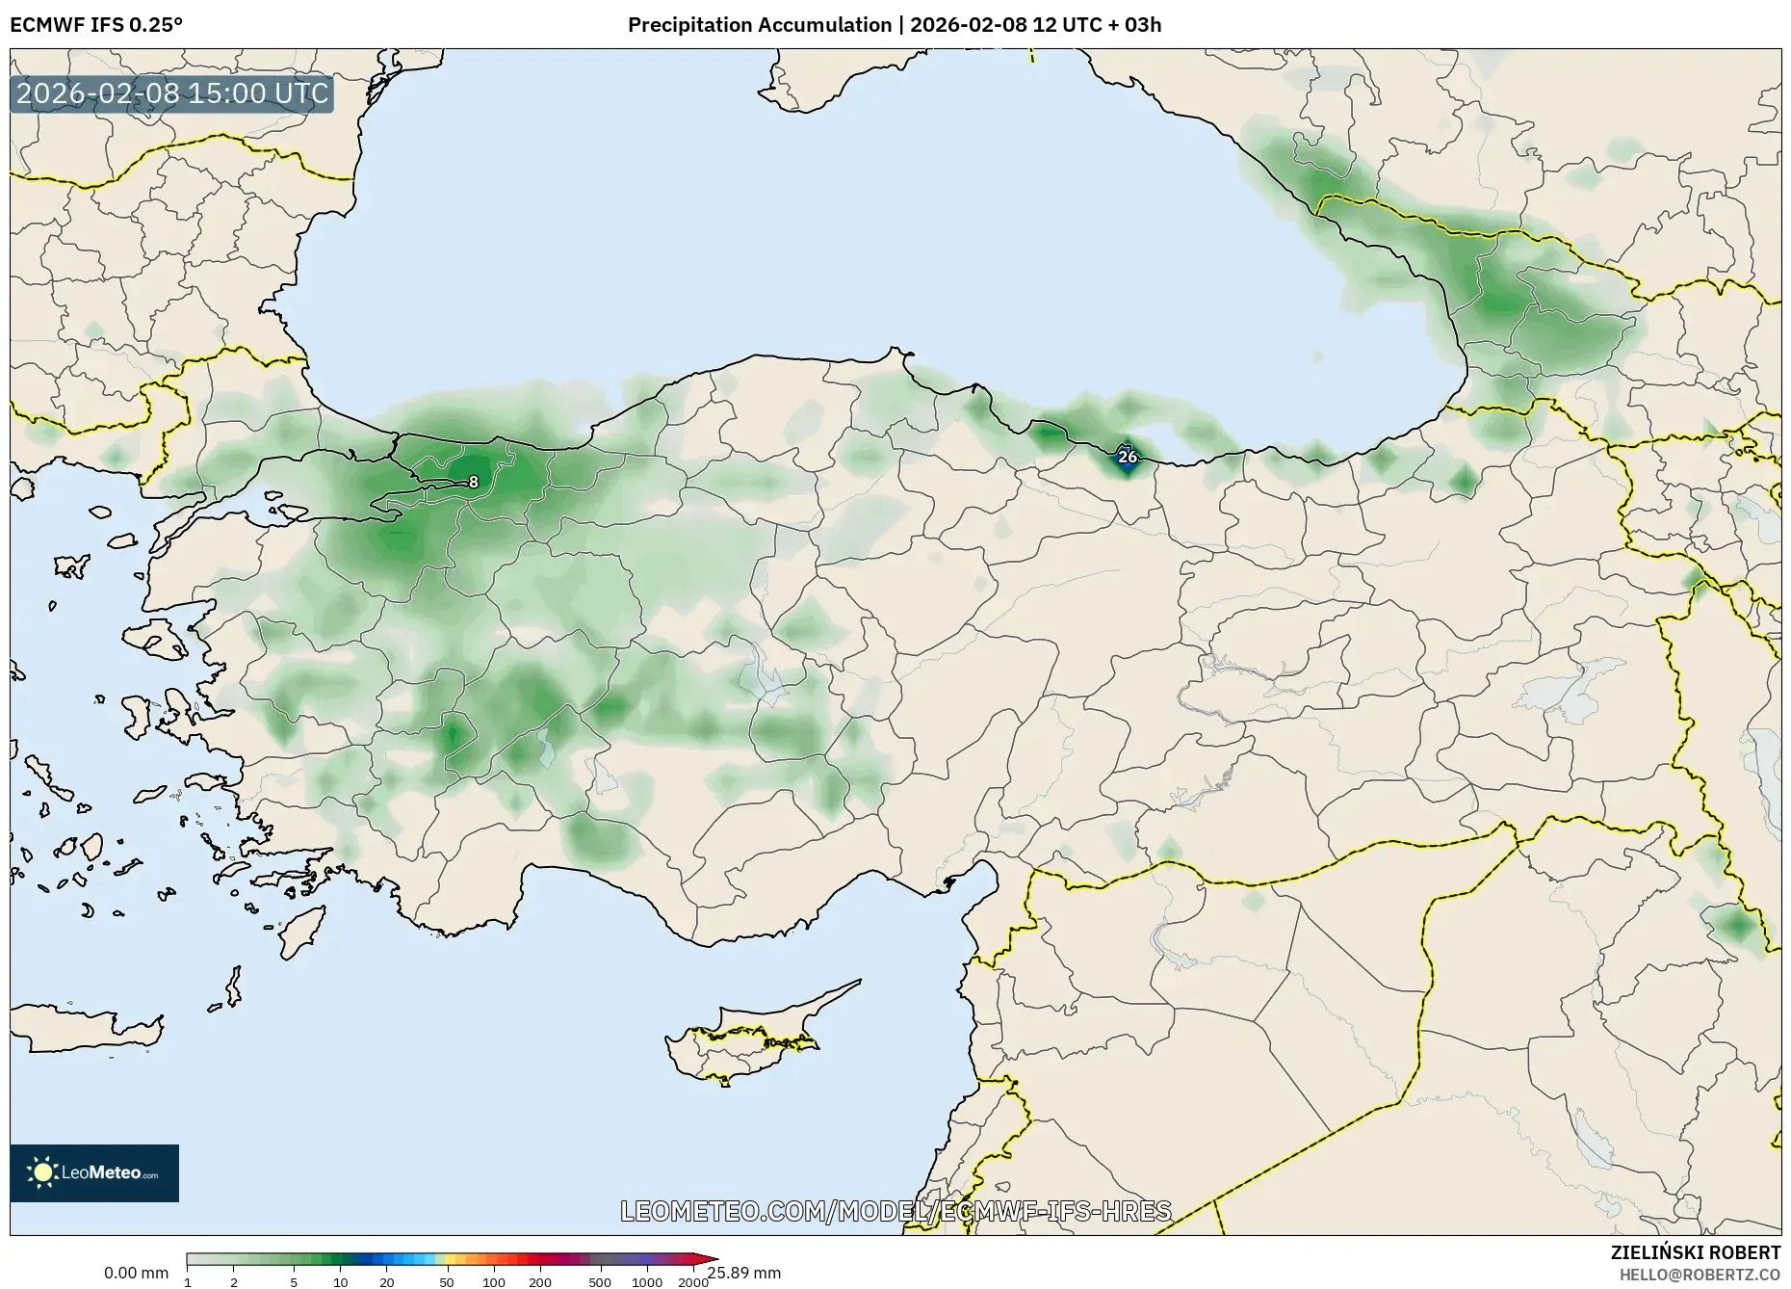Click the maximum precipitation marker labeled 26
Image resolution: width=1791 pixels, height=1289 pixels.
click(x=1127, y=457)
